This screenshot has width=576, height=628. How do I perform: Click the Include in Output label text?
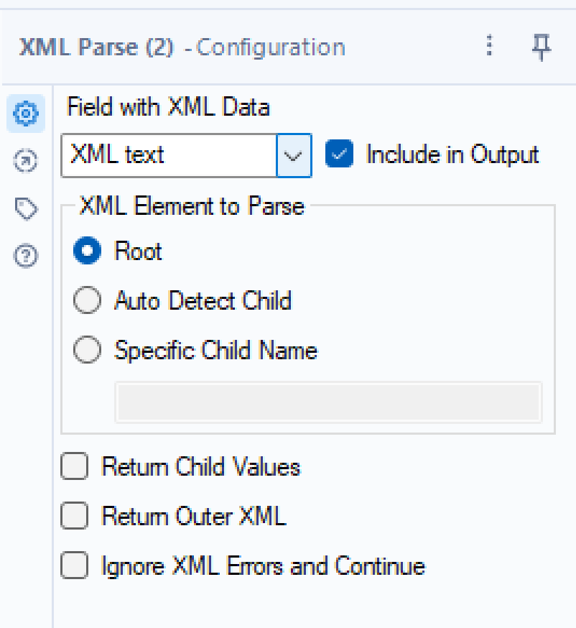(x=452, y=154)
